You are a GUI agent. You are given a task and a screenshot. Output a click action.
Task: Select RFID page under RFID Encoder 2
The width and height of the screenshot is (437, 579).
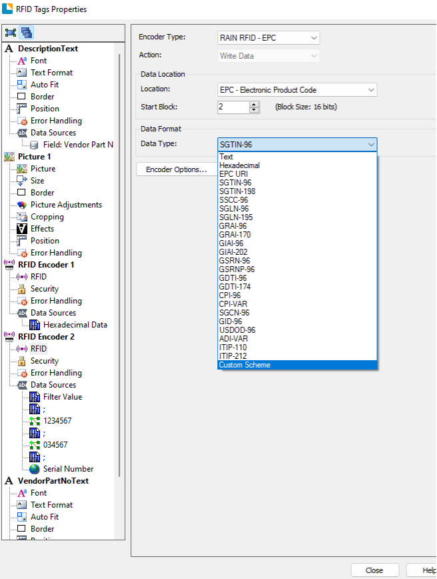point(39,349)
